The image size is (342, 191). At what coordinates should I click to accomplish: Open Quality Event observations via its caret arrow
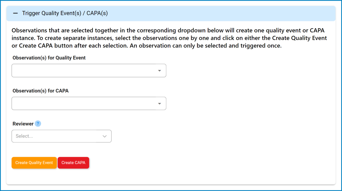pos(159,71)
